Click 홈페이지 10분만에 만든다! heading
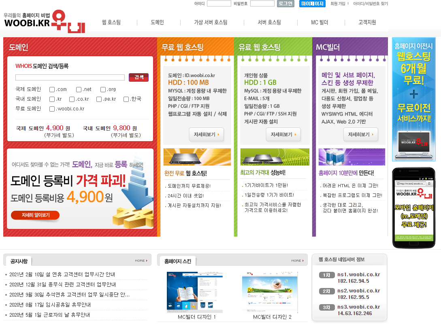 tap(346, 173)
